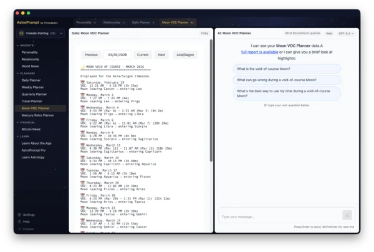The image size is (374, 252).
Task: Open Settings gear in sidebar
Action: click(19, 215)
